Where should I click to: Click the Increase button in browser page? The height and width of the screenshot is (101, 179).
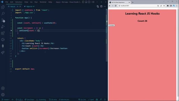[112, 25]
